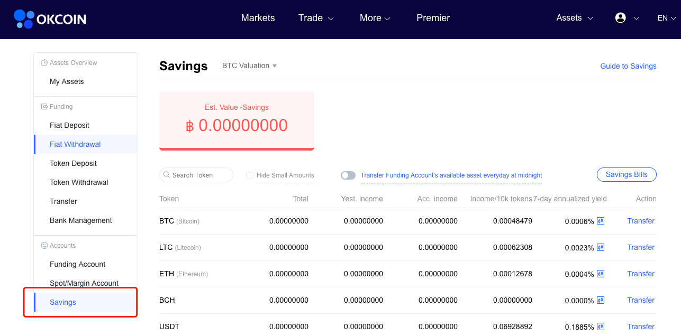Open the EN language dropdown

pyautogui.click(x=667, y=18)
